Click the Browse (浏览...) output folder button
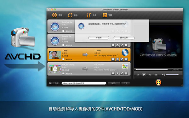The image size is (189, 118). 114,83
